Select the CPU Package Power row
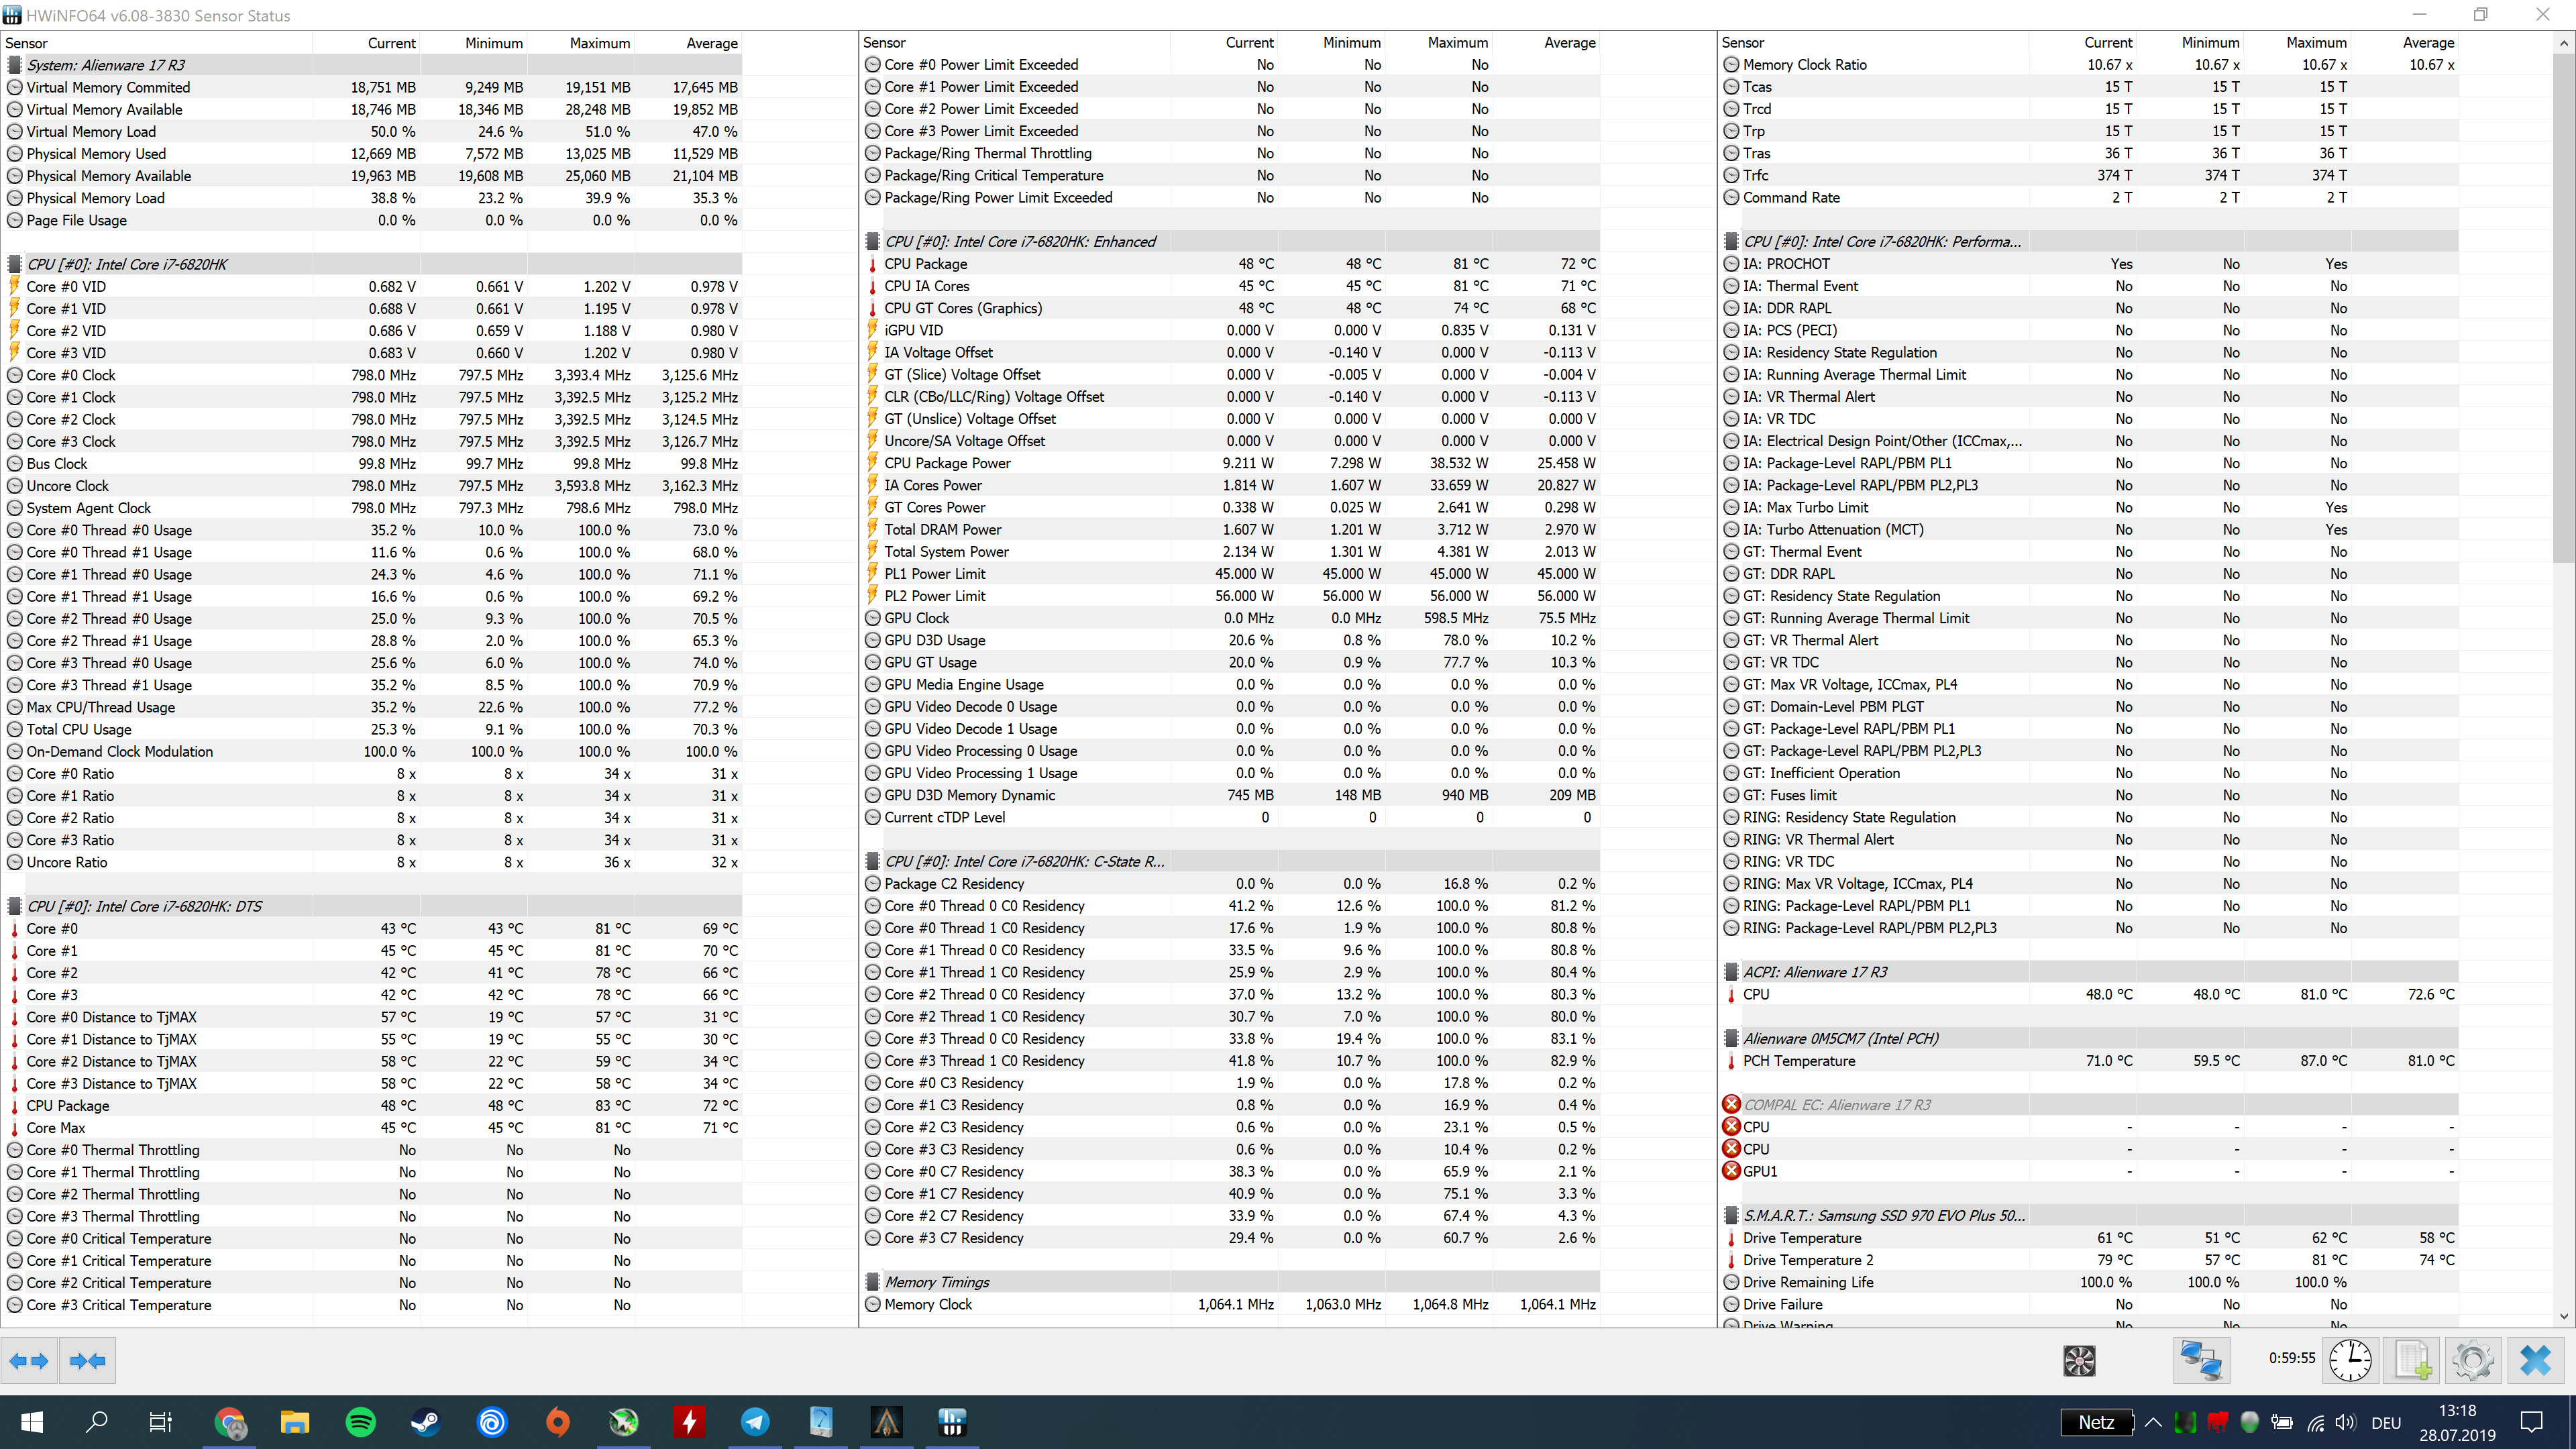Screen dimensions: 2576x1449 pyautogui.click(x=947, y=463)
